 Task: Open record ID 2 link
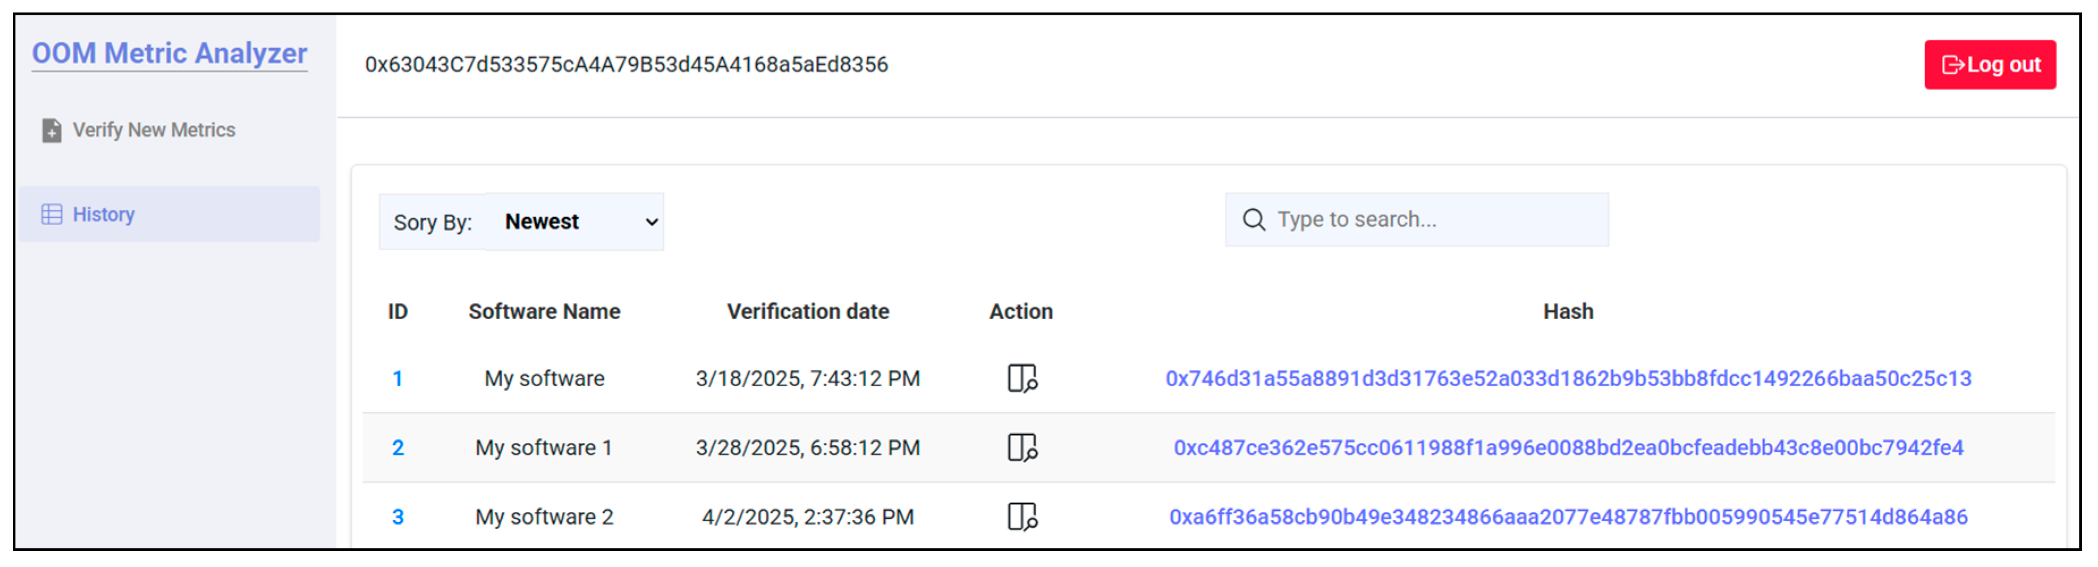tap(397, 448)
